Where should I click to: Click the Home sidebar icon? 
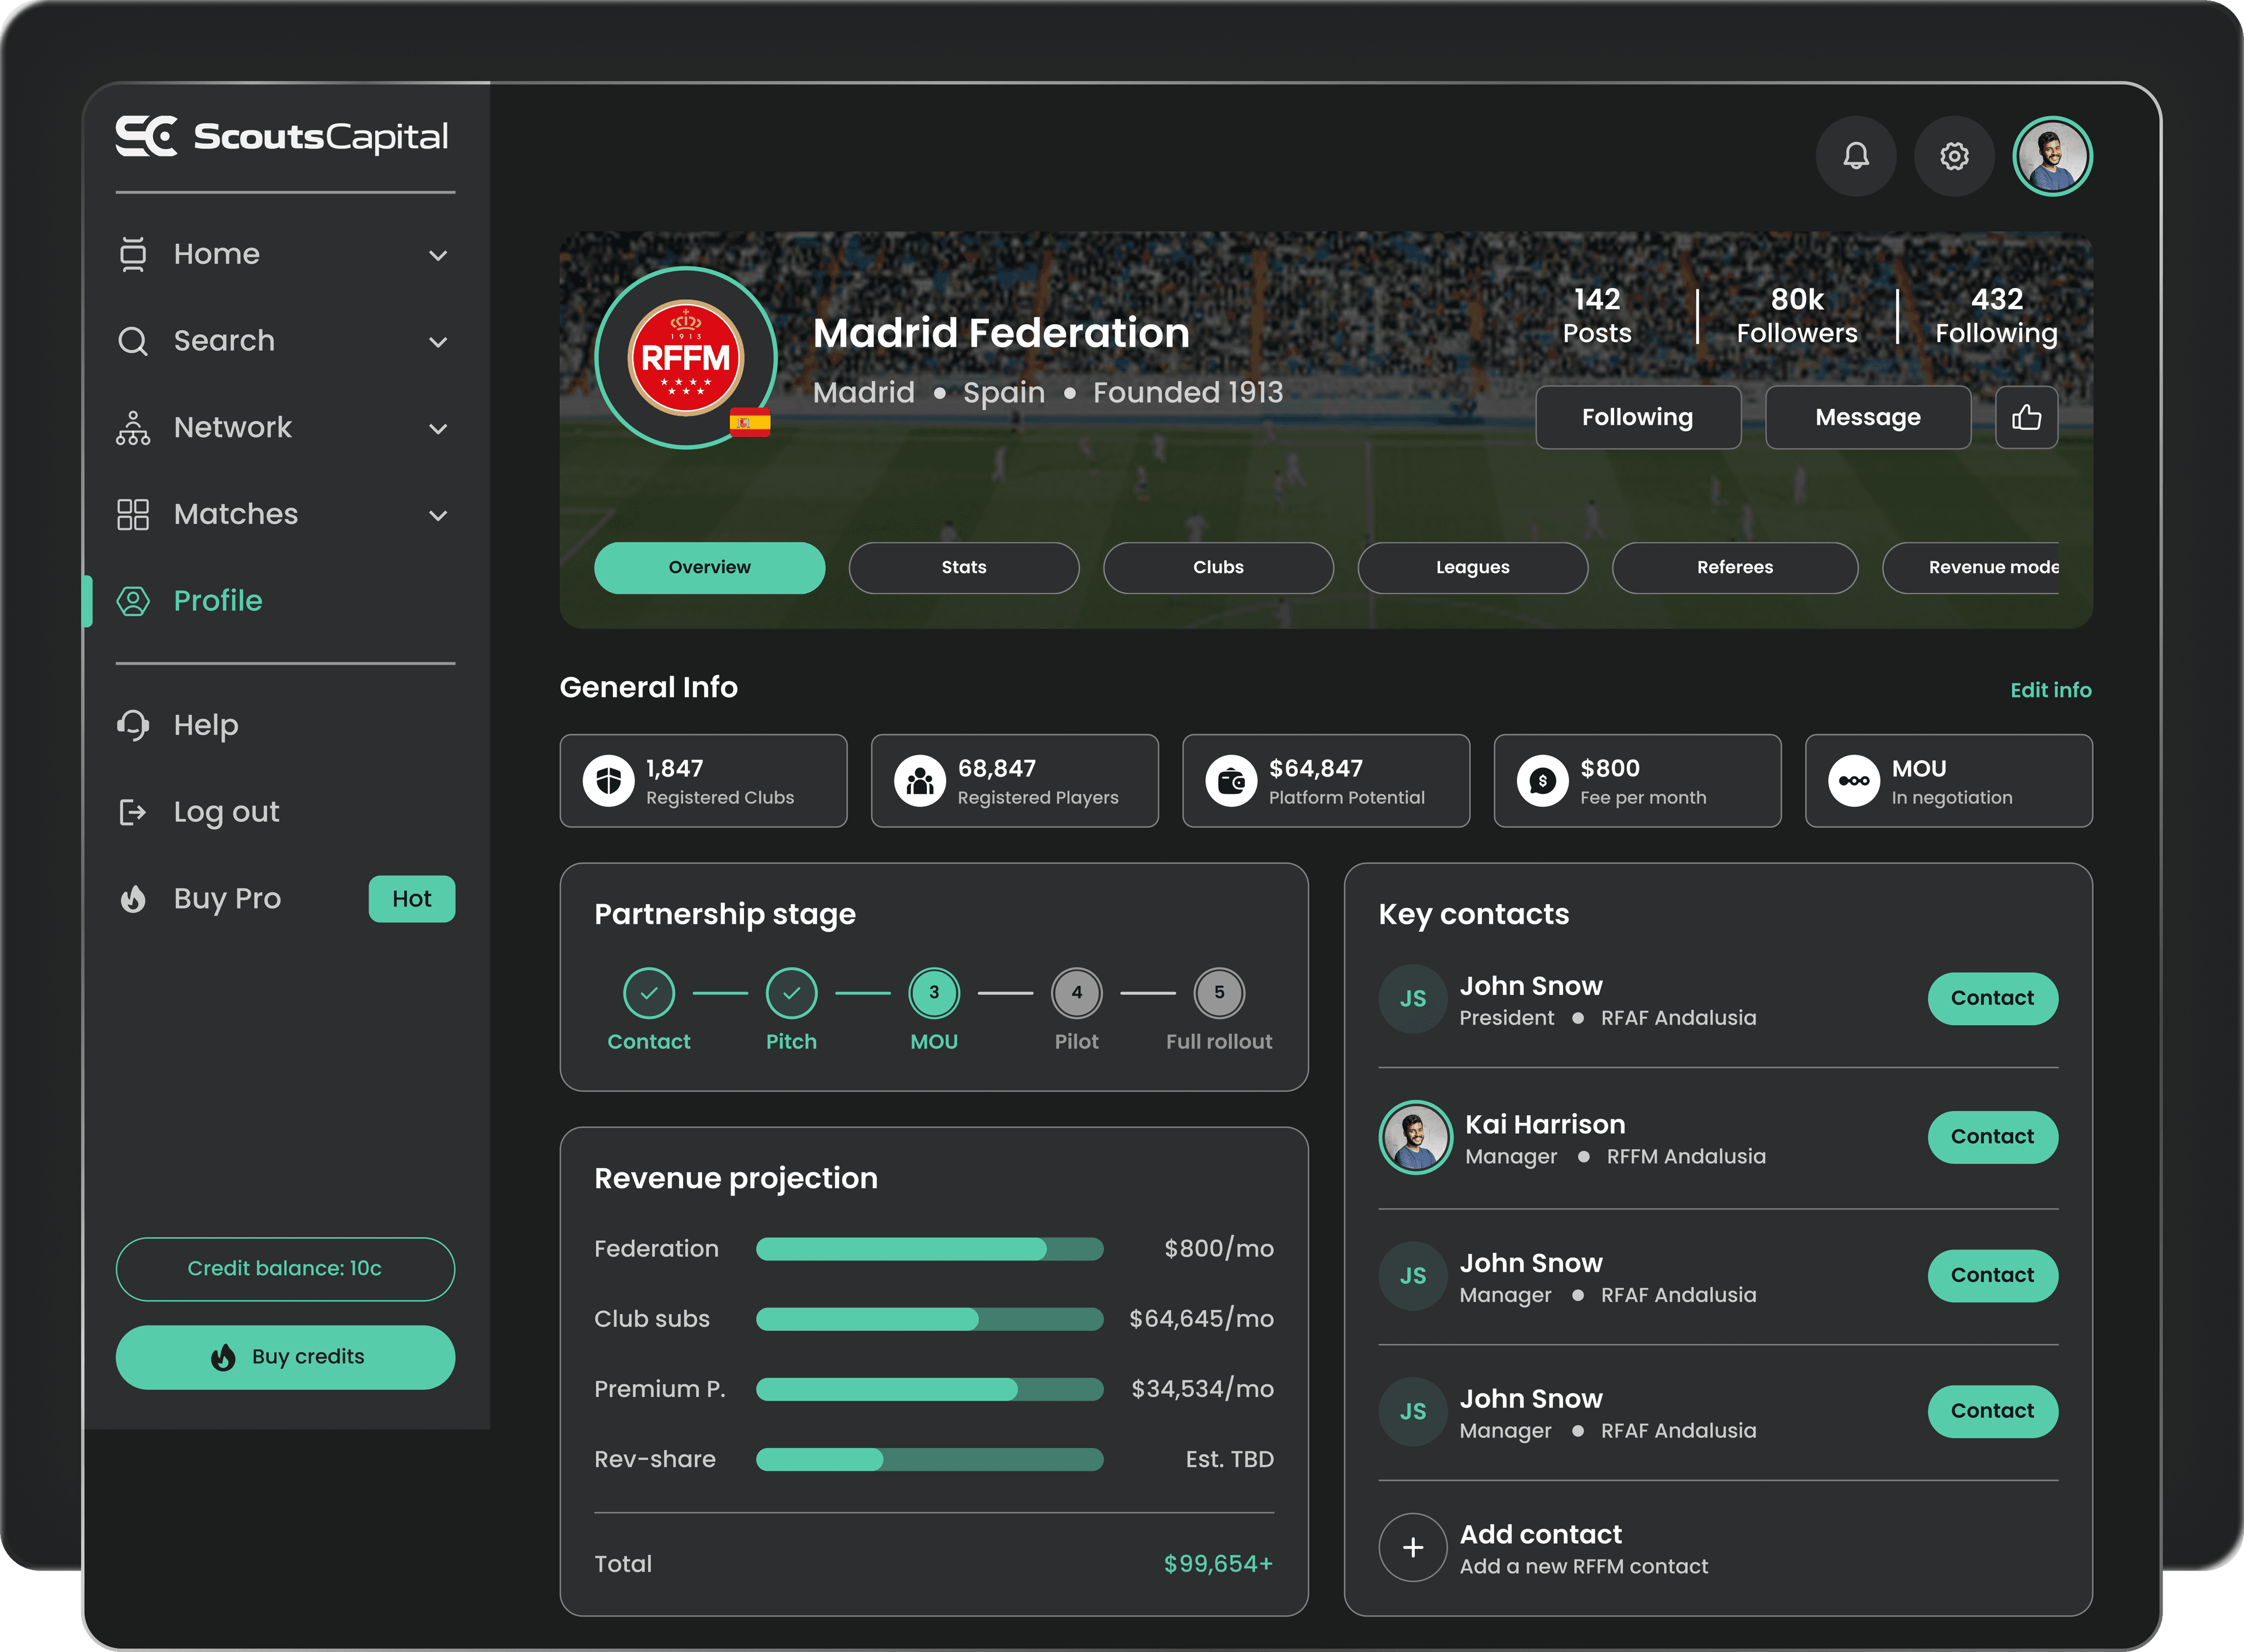tap(133, 254)
